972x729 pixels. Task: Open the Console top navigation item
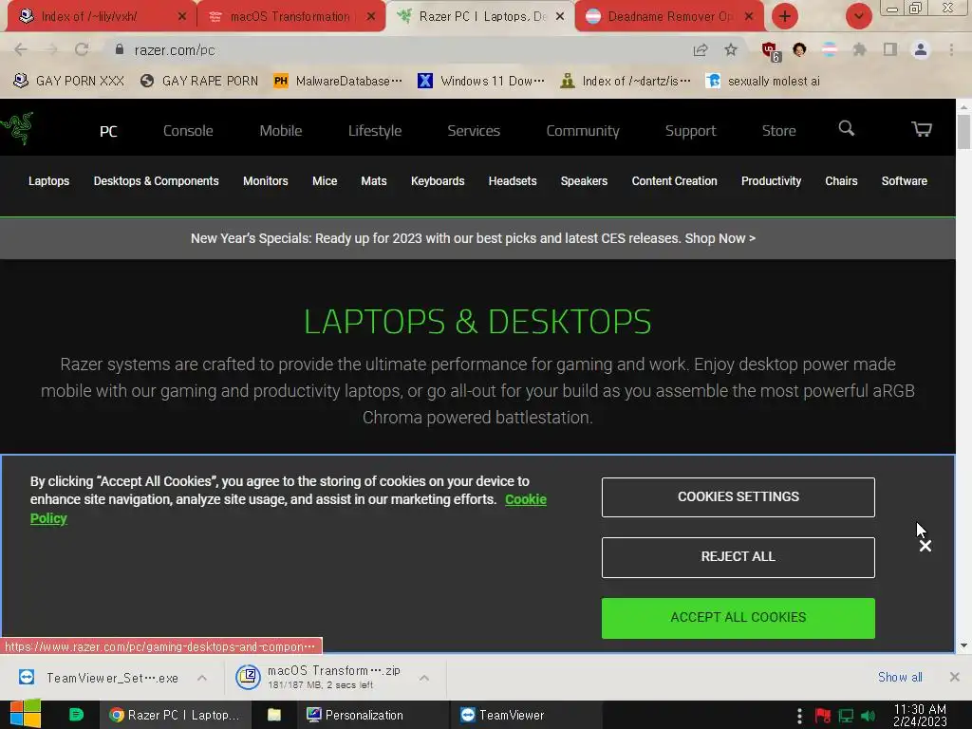point(188,131)
